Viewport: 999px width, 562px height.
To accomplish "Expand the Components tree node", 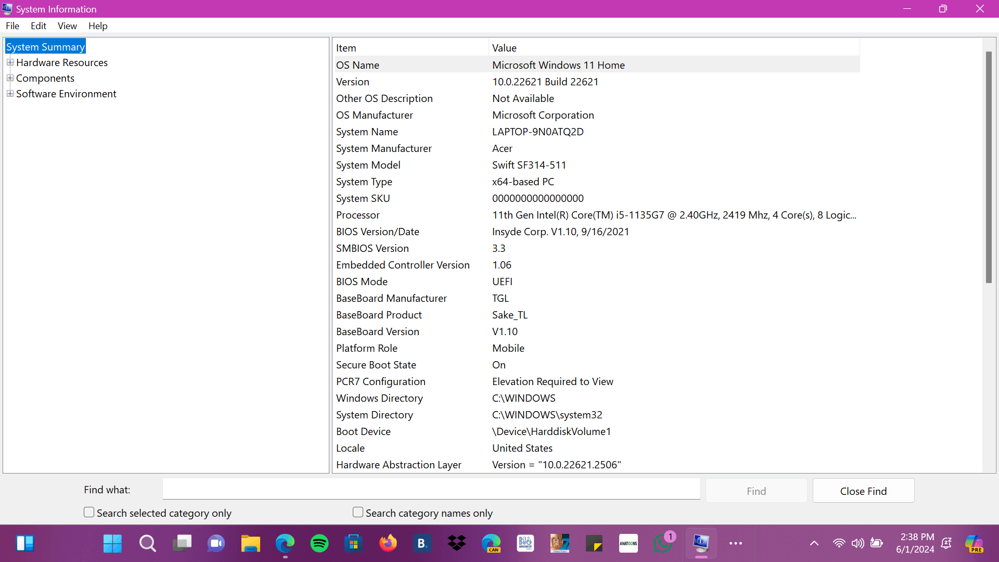I will (x=10, y=78).
